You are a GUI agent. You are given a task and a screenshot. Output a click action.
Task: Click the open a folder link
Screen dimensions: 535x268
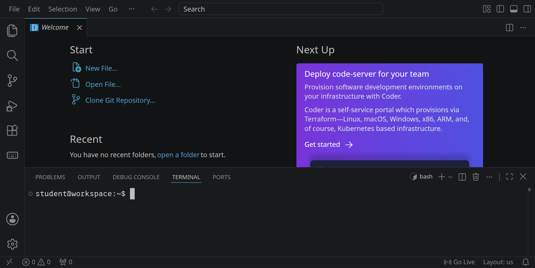point(178,155)
